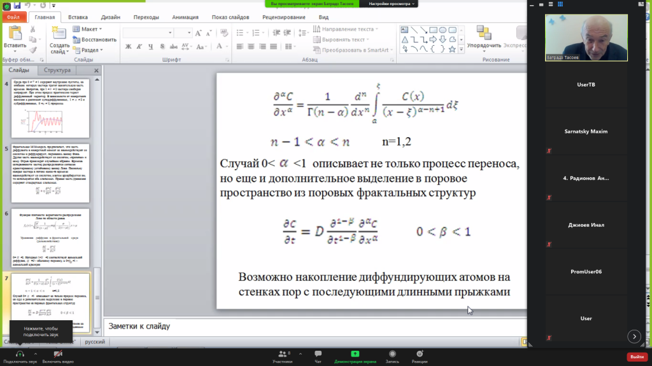This screenshot has height=366, width=652.
Task: Switch to the Вставка tab
Action: click(78, 17)
